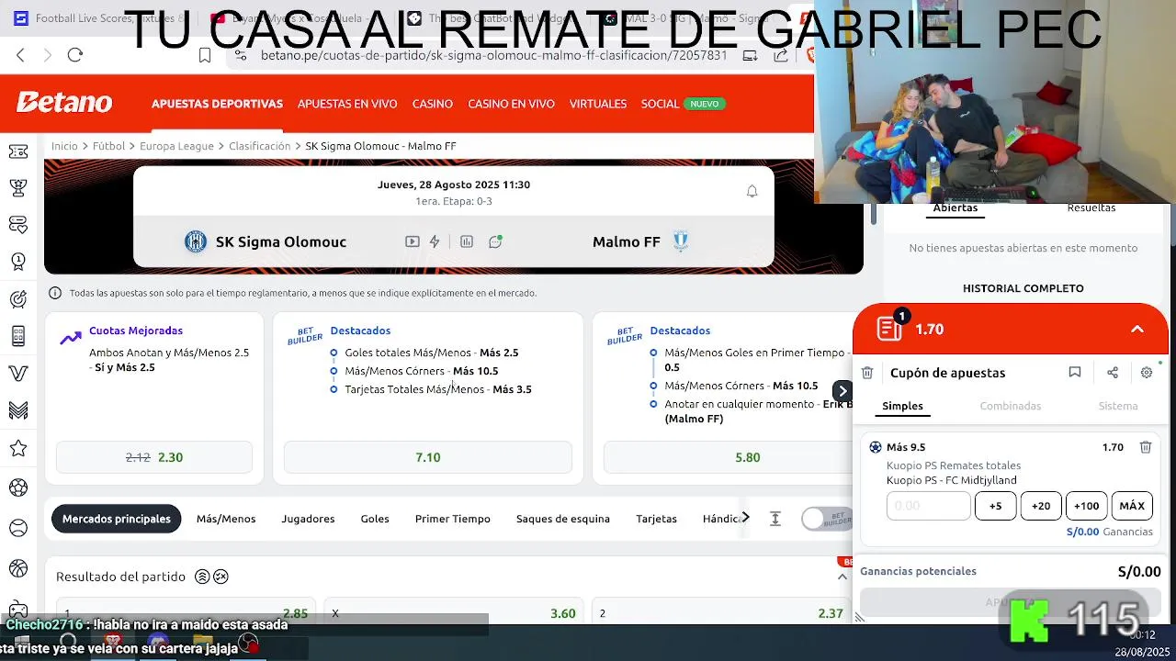The width and height of the screenshot is (1176, 661).
Task: Select the football icon in sidebar
Action: click(x=17, y=487)
